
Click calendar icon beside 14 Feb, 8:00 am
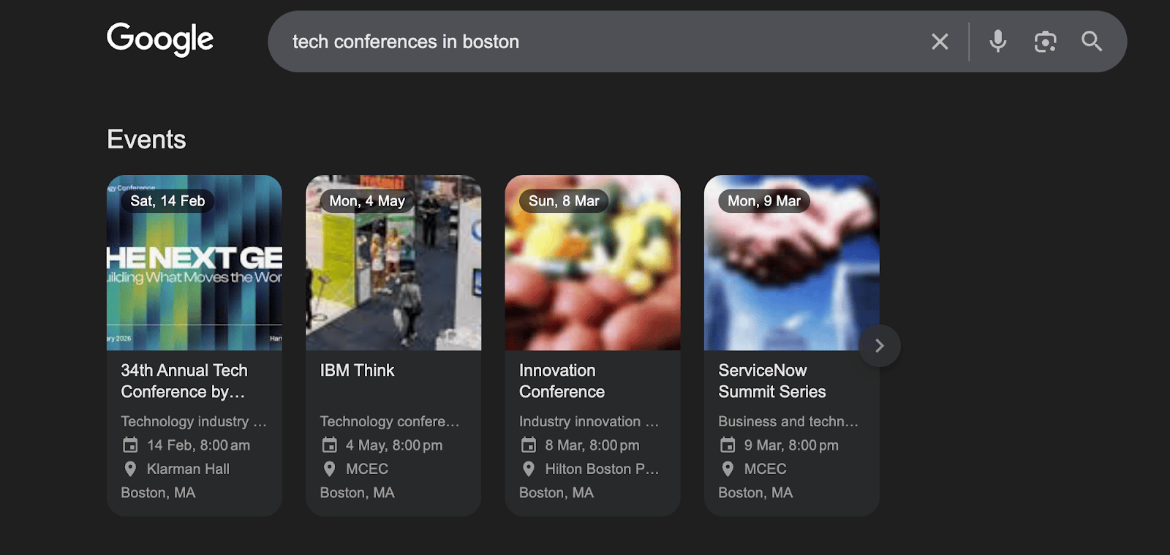pyautogui.click(x=130, y=445)
